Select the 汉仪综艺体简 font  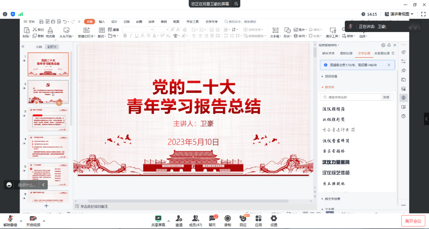(x=336, y=173)
